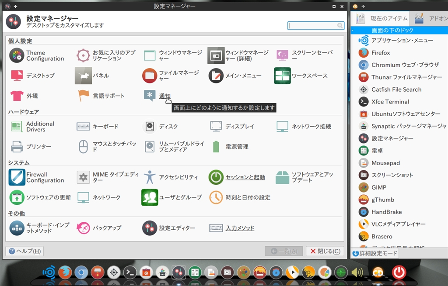The height and width of the screenshot is (286, 448).
Task: Click the red power icon in dock
Action: [x=399, y=272]
